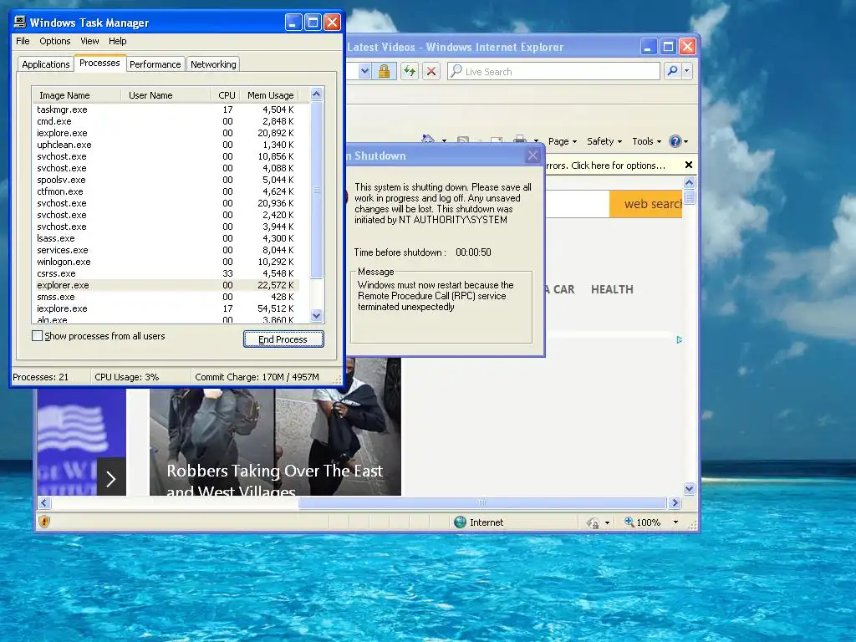Open the File menu in Task Manager

23,41
